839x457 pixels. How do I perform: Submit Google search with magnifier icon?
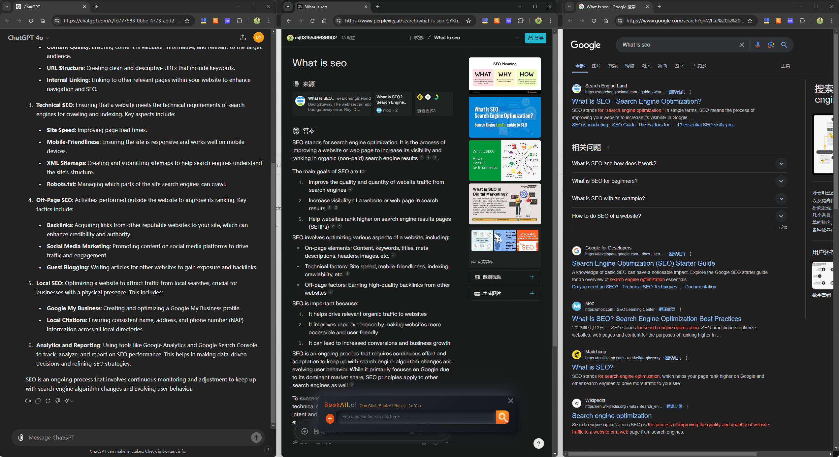tap(784, 45)
